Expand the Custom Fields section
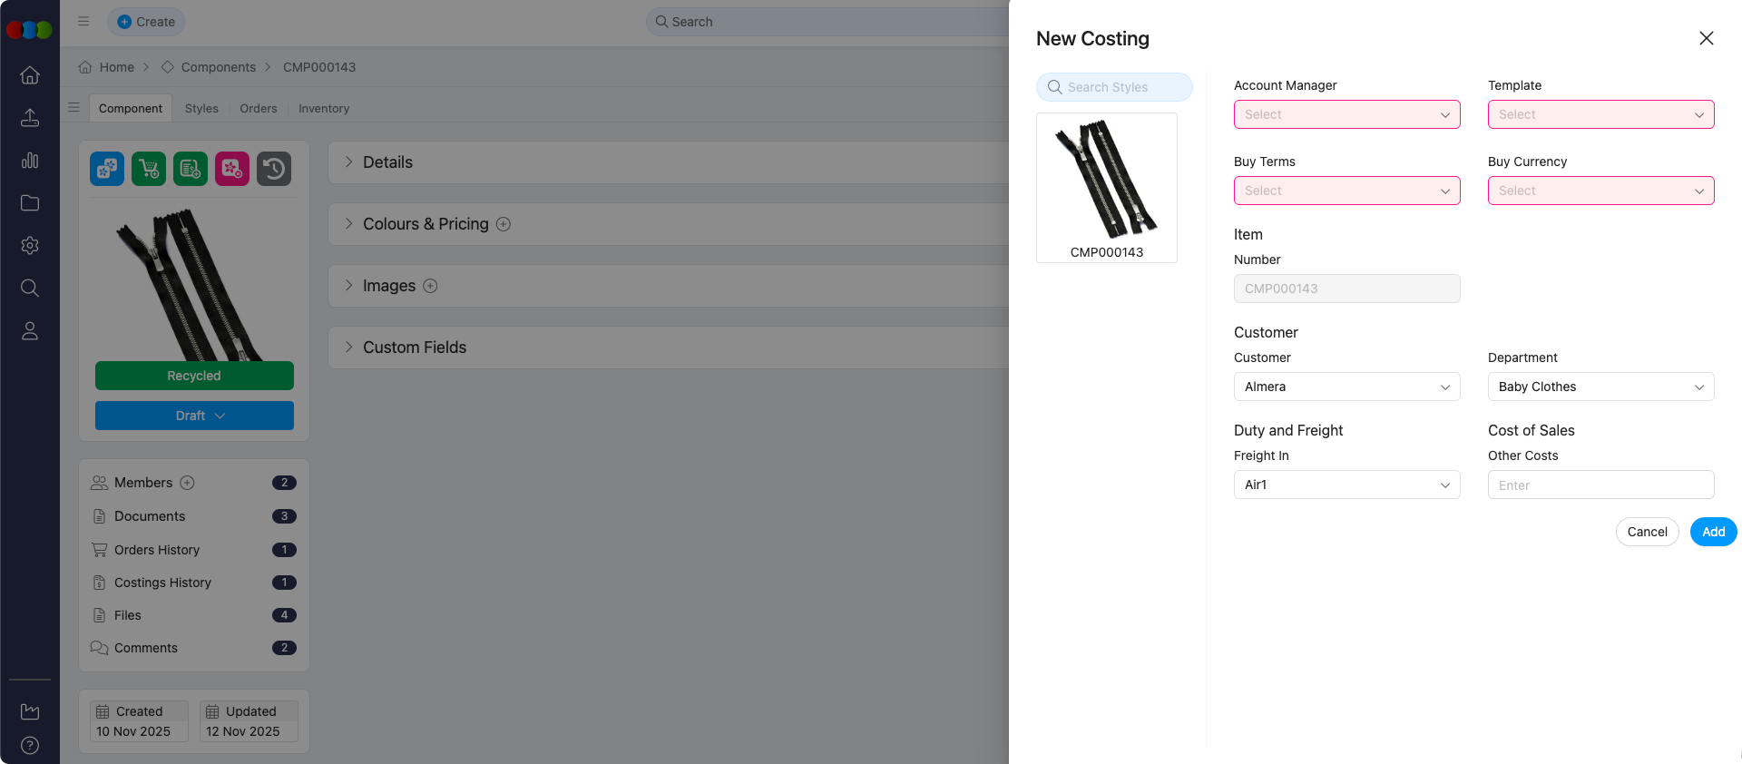This screenshot has height=764, width=1742. coord(349,348)
